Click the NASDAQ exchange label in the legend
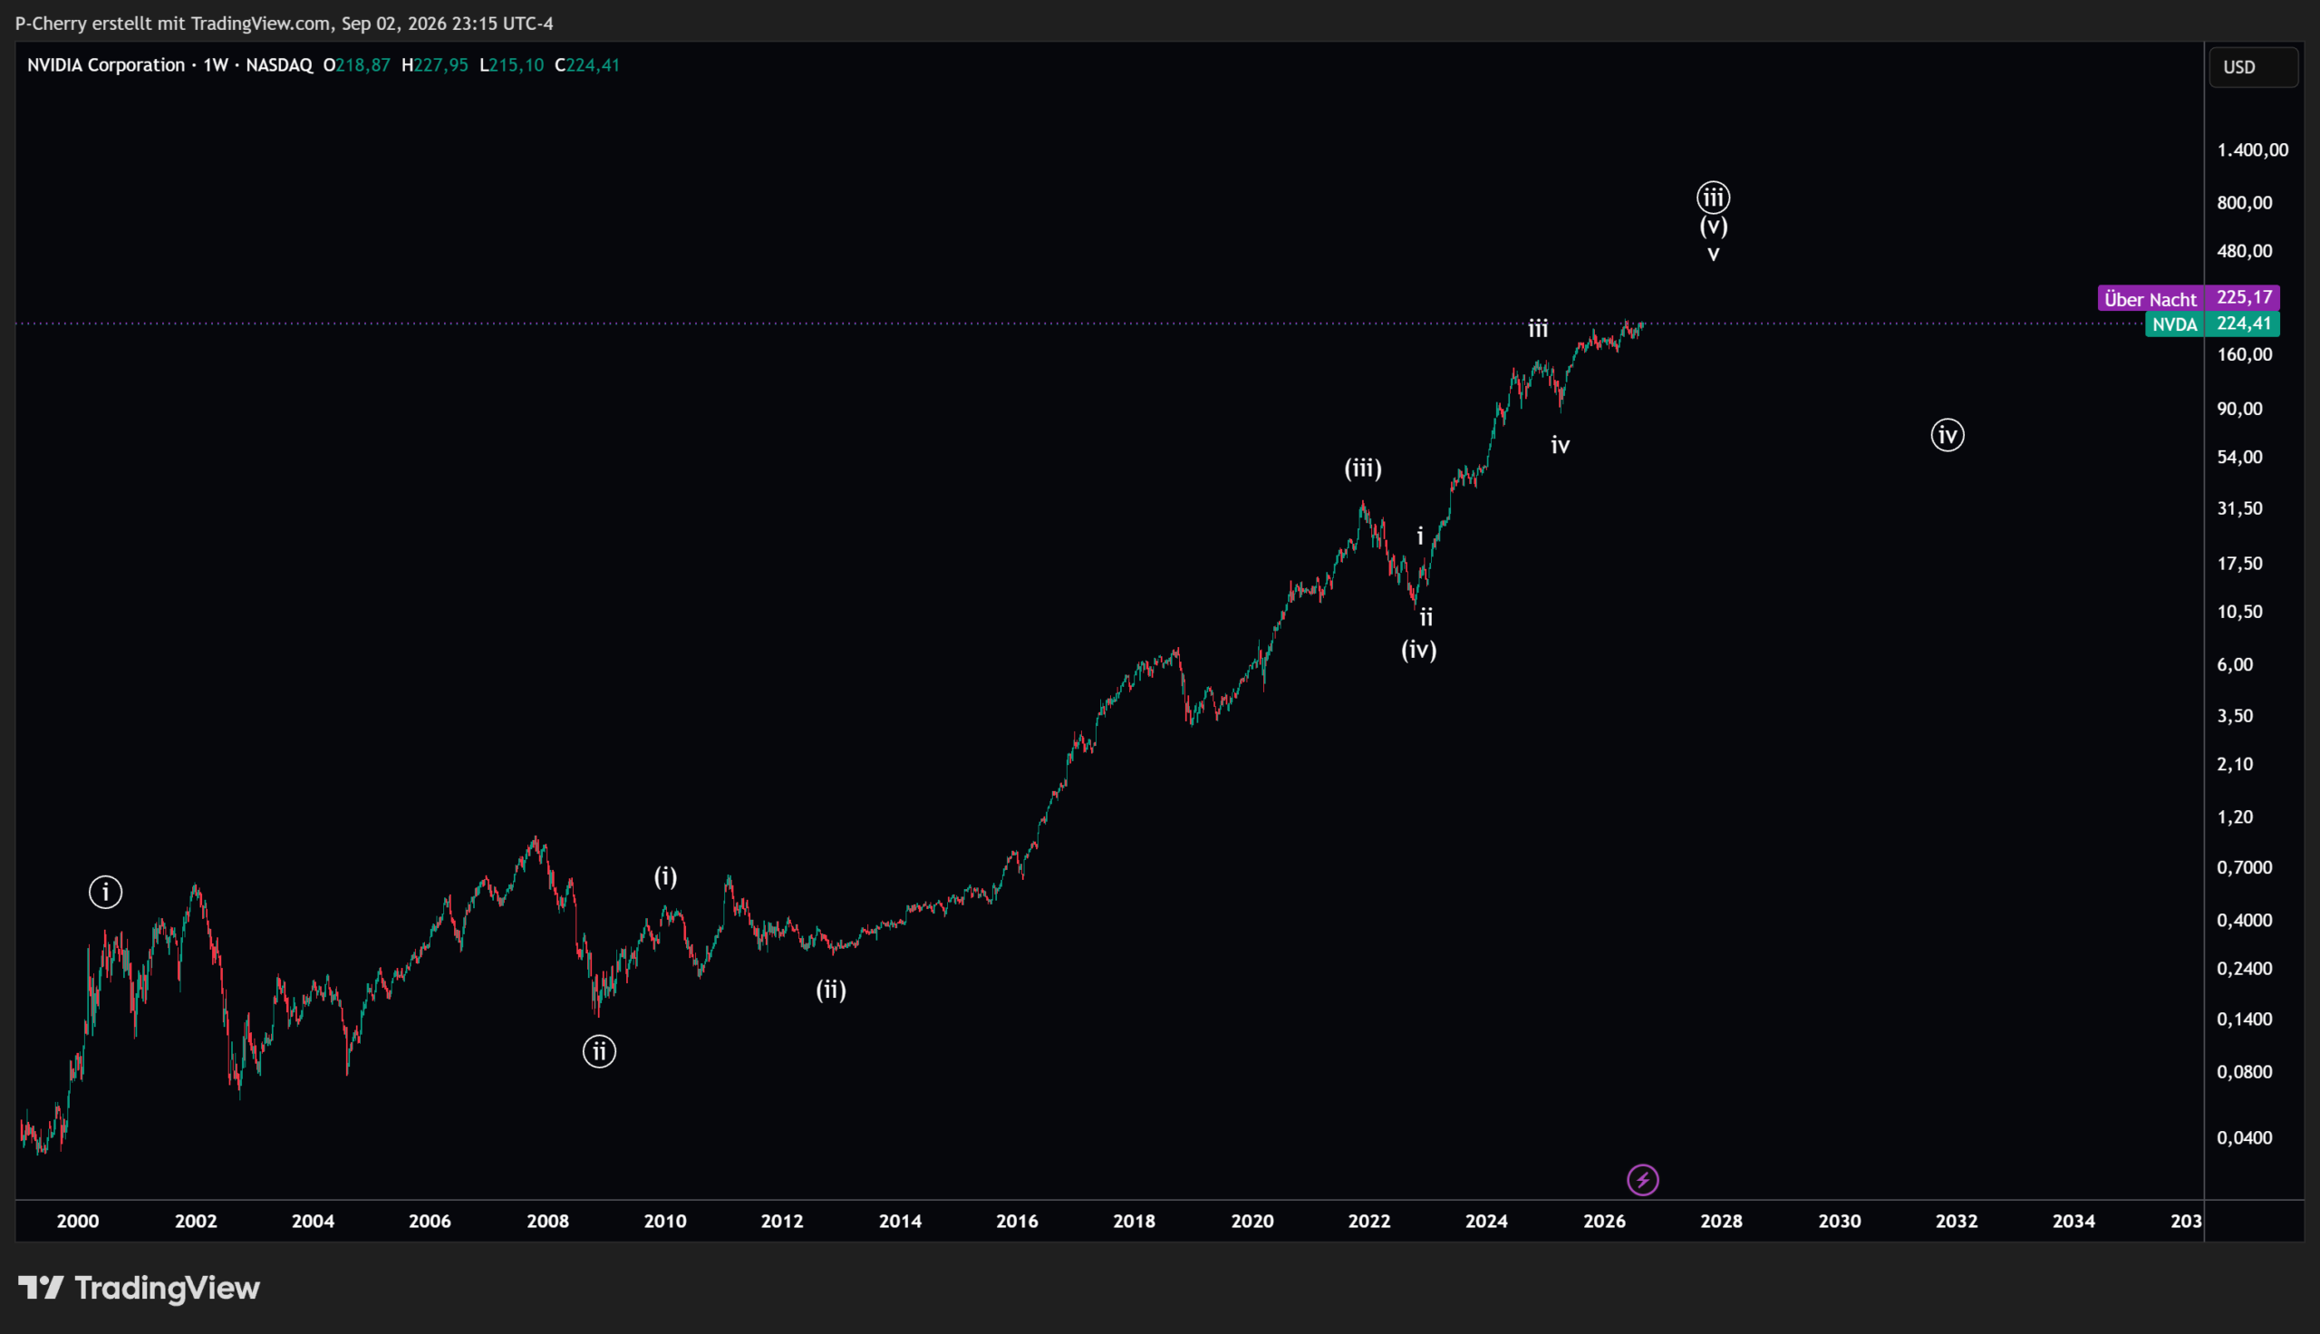 click(x=278, y=65)
